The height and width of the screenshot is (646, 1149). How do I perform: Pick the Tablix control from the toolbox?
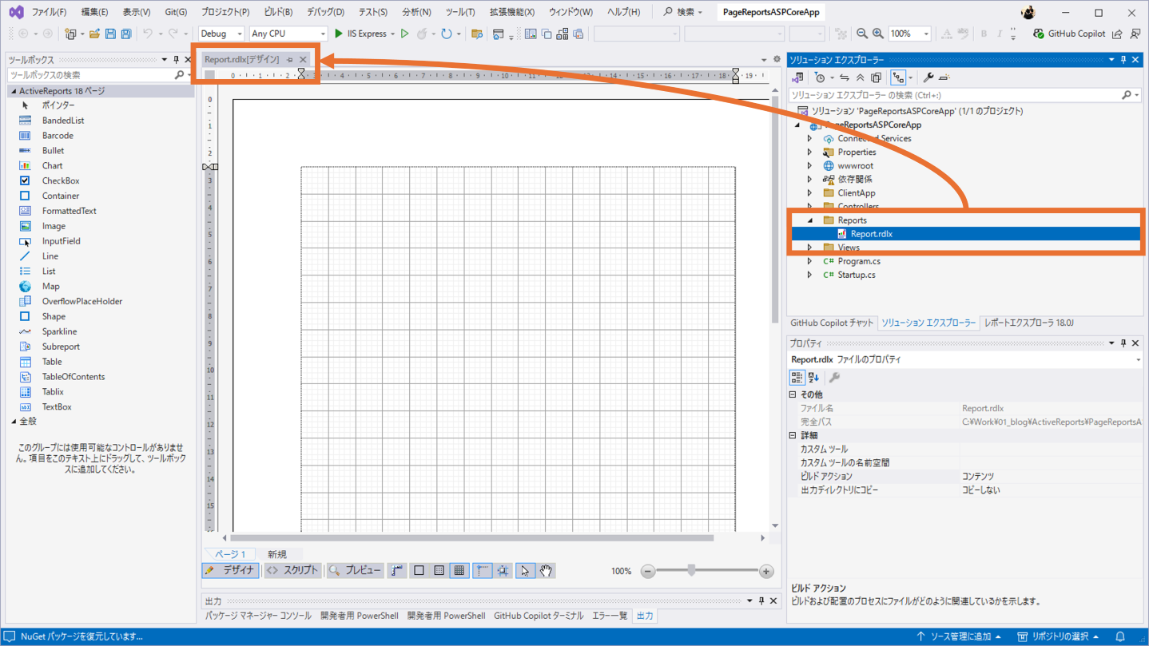[x=53, y=391]
